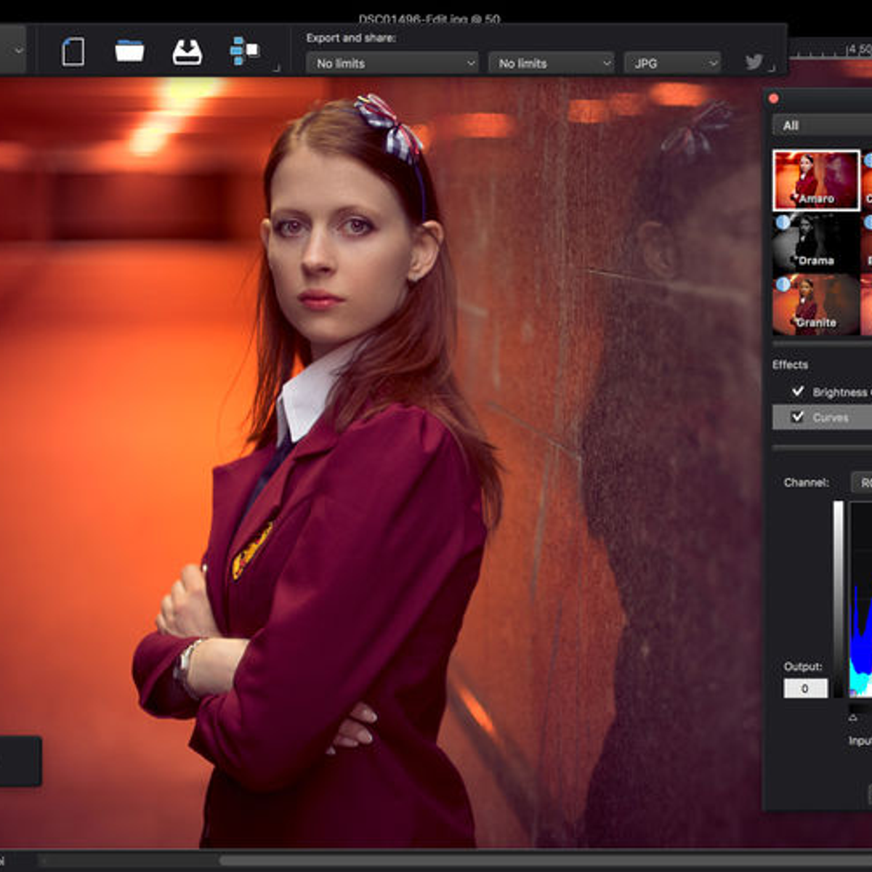This screenshot has width=872, height=872.
Task: Toggle the Brightness effect checkbox
Action: (x=798, y=392)
